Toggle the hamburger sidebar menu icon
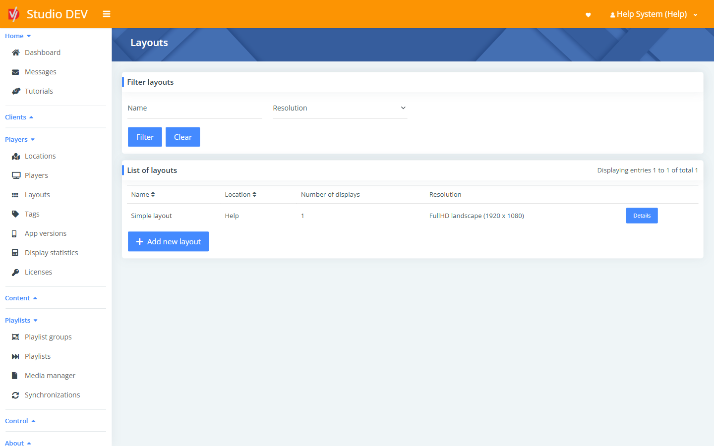Screen dimensions: 714x446 (107, 14)
